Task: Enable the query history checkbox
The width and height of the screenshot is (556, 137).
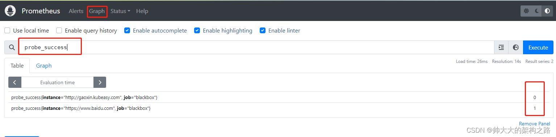Action: tap(59, 31)
